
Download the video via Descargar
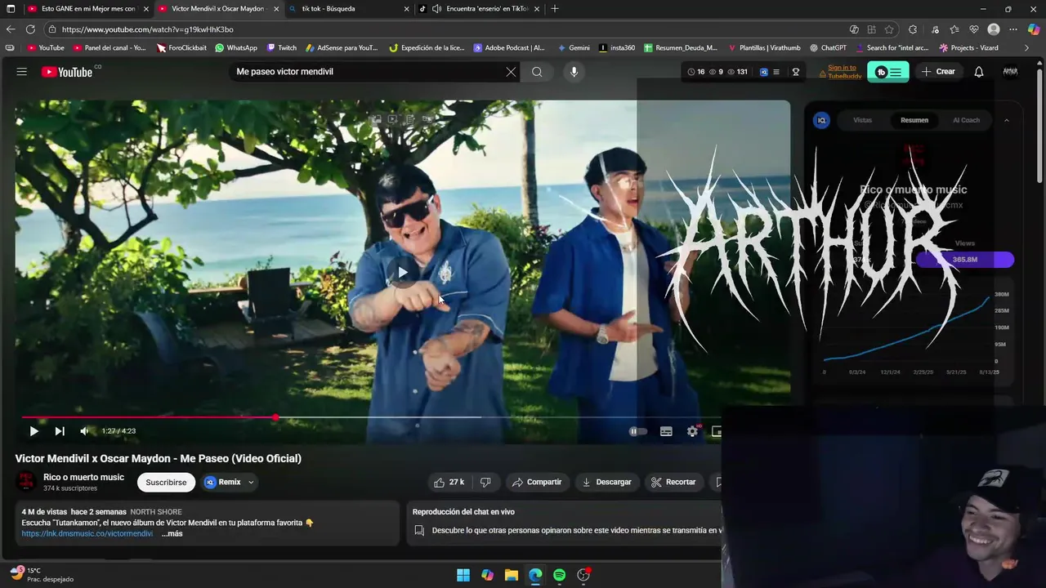(606, 482)
